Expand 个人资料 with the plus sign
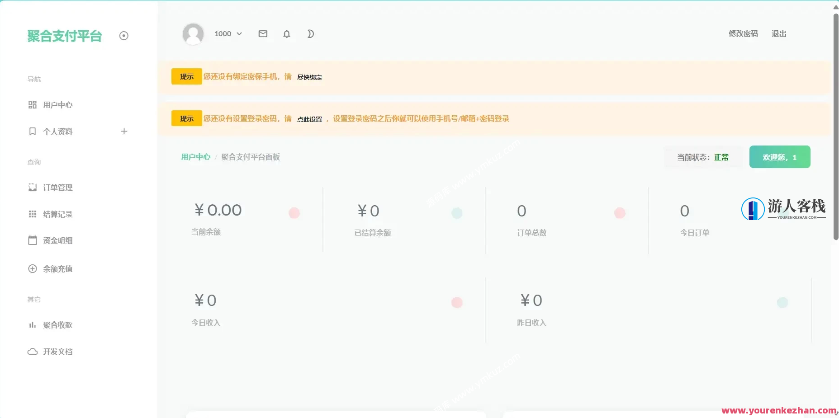Screen dimensions: 839x418 (x=124, y=131)
